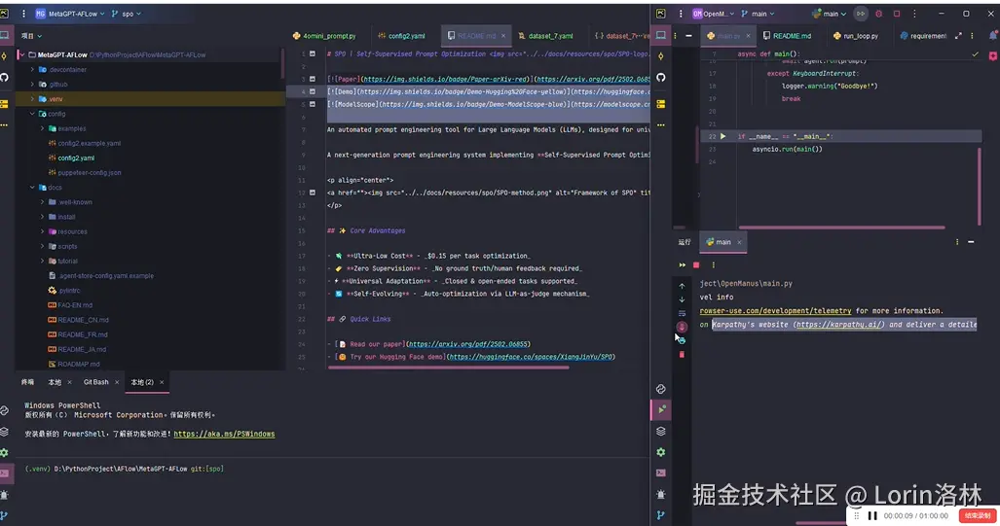This screenshot has height=526, width=1000.
Task: Open Commit tool window in OpenManus window
Action: (661, 56)
